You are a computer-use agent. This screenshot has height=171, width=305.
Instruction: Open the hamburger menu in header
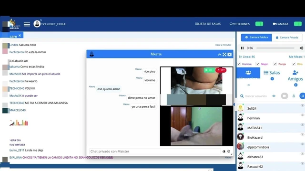[27, 24]
